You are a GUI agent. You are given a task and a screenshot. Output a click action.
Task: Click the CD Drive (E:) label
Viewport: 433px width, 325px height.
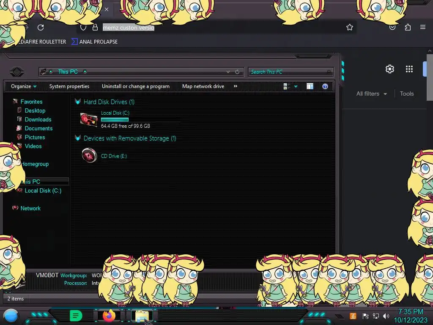pos(114,156)
